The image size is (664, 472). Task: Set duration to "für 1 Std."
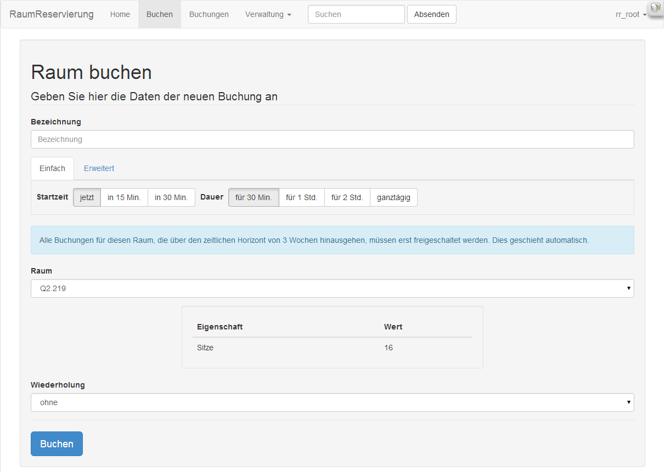click(301, 197)
